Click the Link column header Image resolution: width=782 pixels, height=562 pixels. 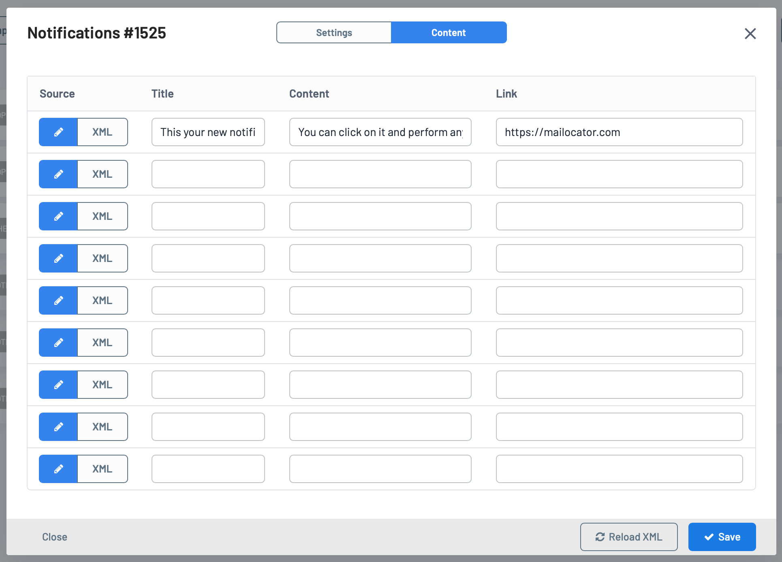[506, 94]
